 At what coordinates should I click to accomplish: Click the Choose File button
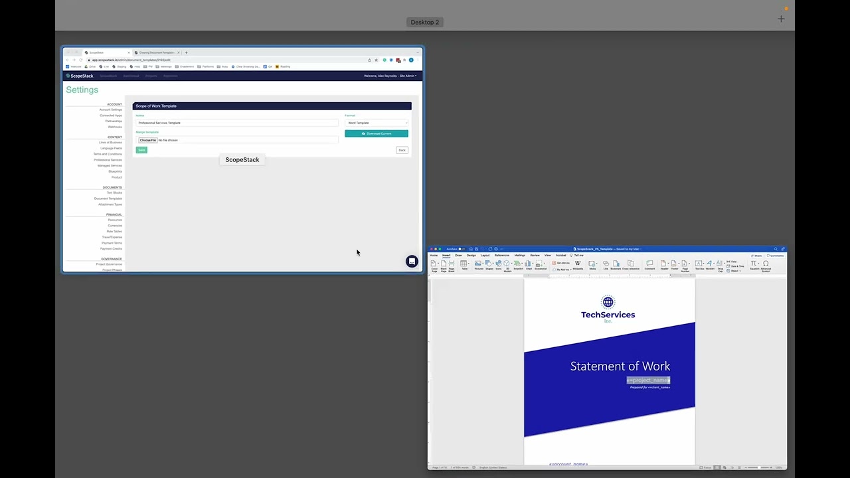(147, 140)
